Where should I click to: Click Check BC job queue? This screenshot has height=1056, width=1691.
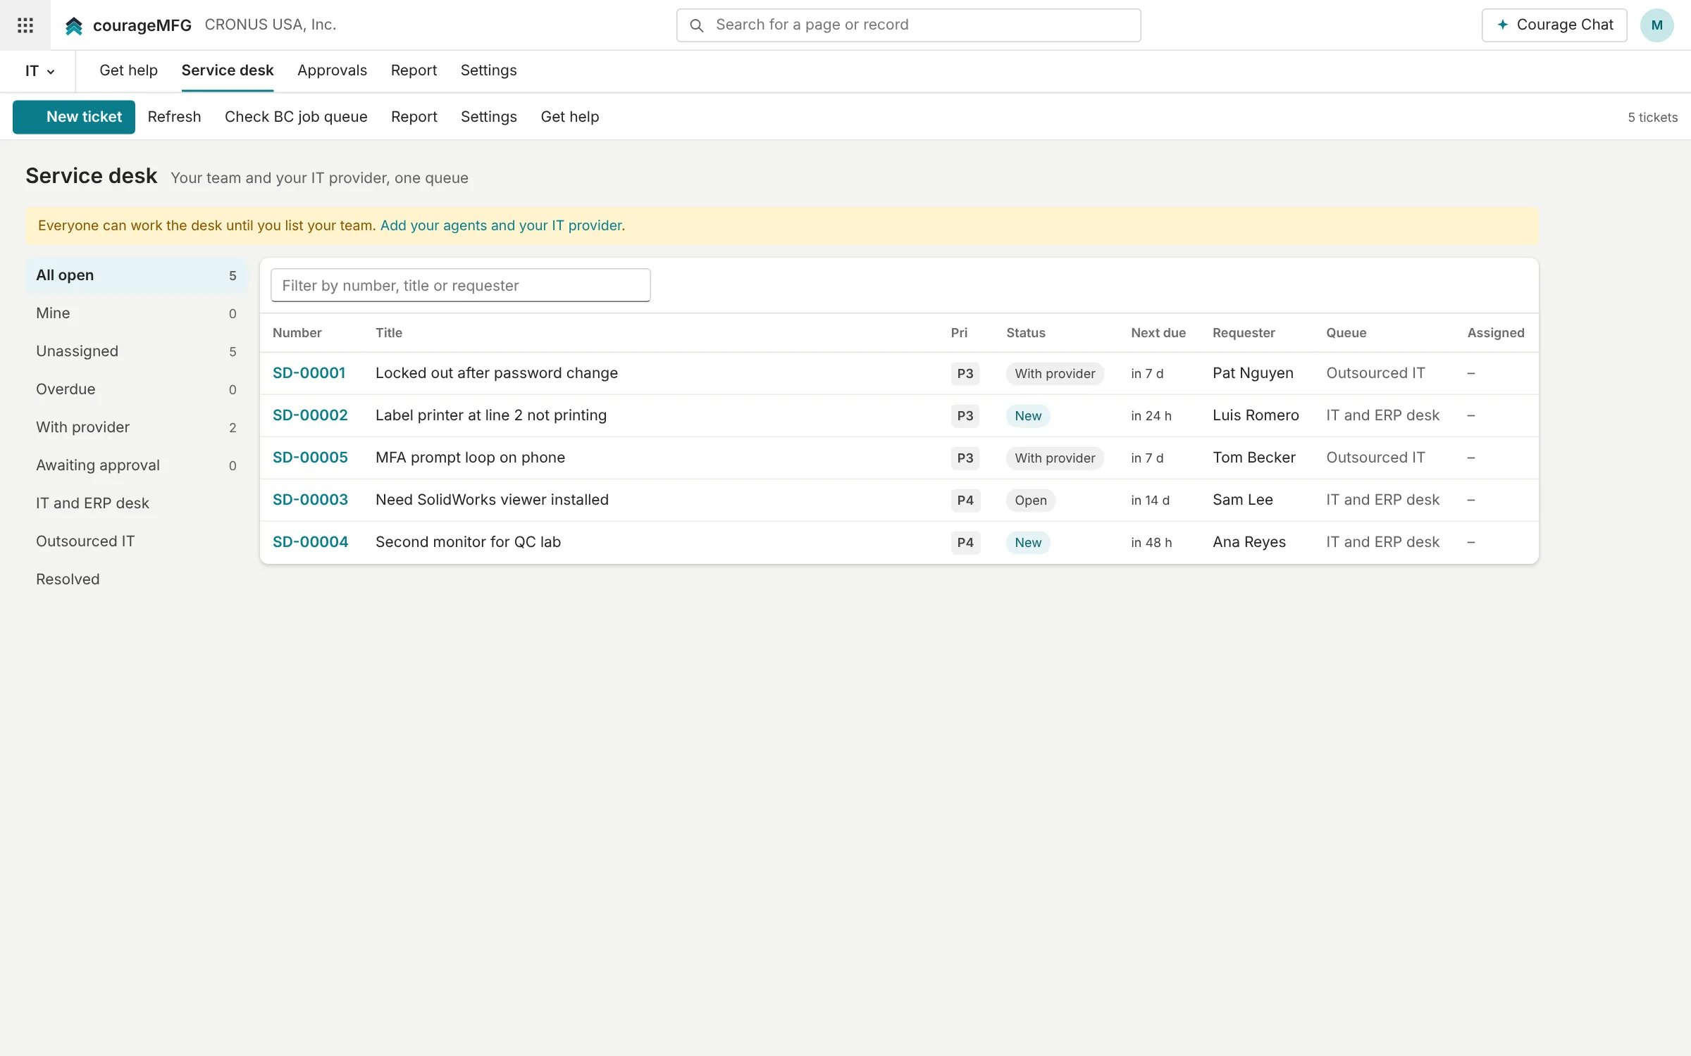296,117
